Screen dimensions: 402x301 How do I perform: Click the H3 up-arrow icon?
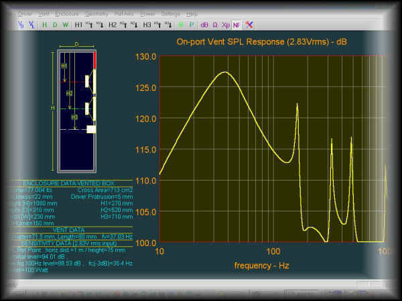coord(157,25)
